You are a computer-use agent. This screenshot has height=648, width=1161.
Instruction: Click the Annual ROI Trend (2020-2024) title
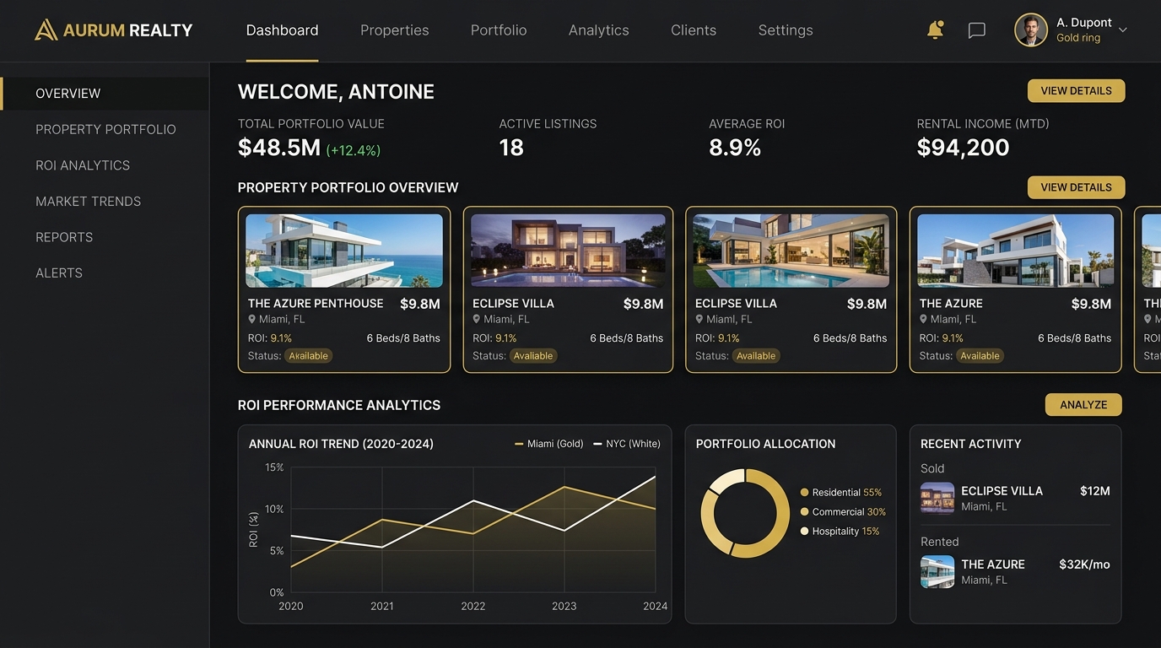point(341,444)
